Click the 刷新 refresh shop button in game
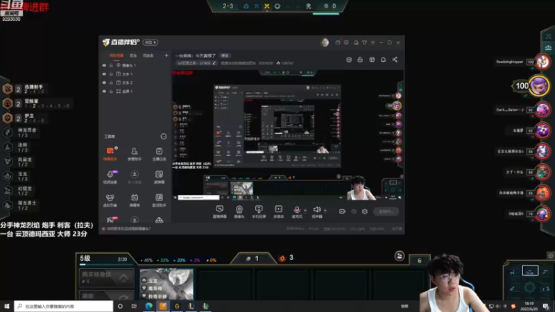The width and height of the screenshot is (555, 312). [107, 295]
